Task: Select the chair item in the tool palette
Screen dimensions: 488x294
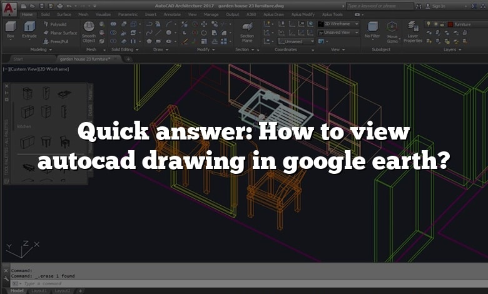Action: coord(64,141)
